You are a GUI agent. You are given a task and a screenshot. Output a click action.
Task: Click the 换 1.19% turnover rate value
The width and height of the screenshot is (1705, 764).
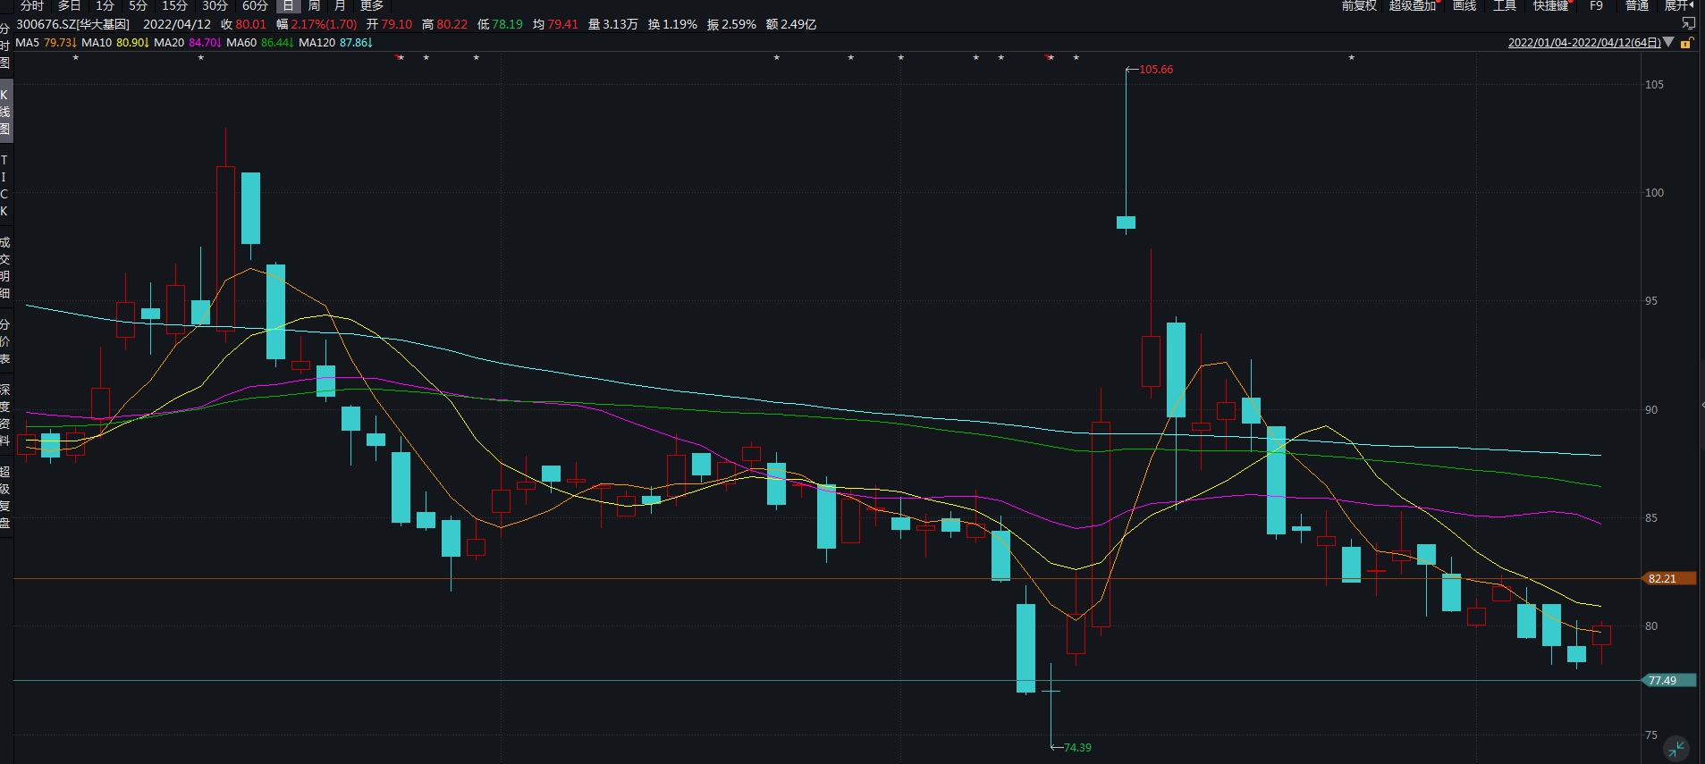[672, 24]
